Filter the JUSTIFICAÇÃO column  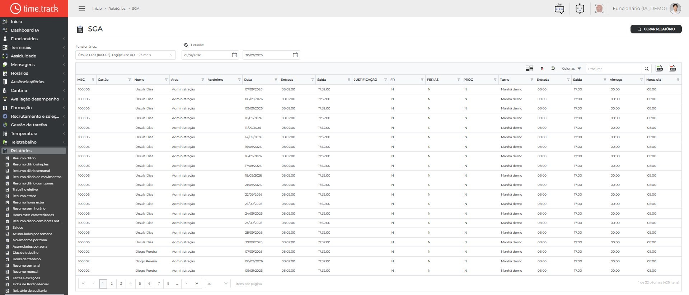pyautogui.click(x=385, y=80)
